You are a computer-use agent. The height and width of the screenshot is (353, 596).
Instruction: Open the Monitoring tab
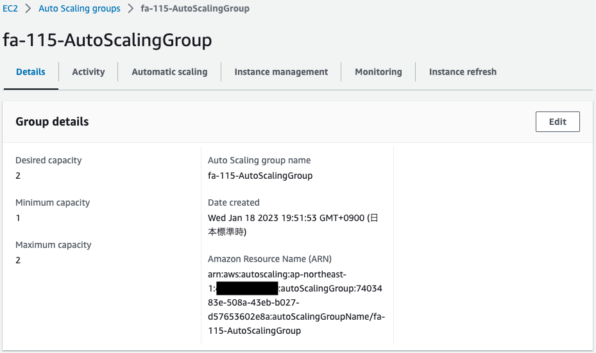[x=379, y=72]
